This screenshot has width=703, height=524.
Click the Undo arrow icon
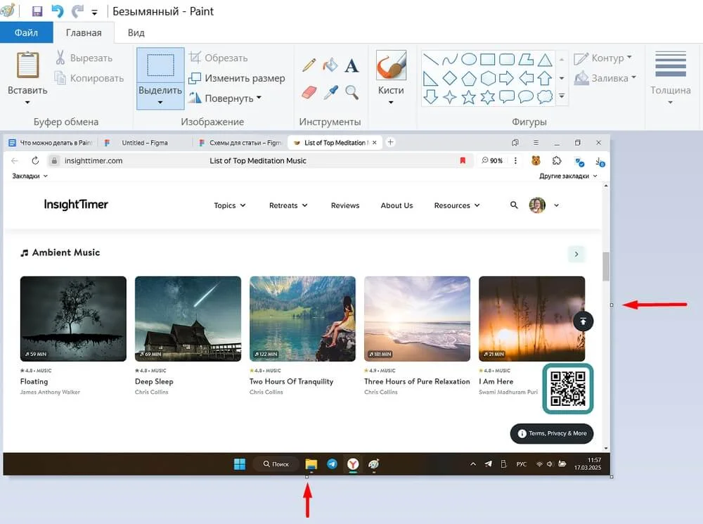tap(57, 11)
